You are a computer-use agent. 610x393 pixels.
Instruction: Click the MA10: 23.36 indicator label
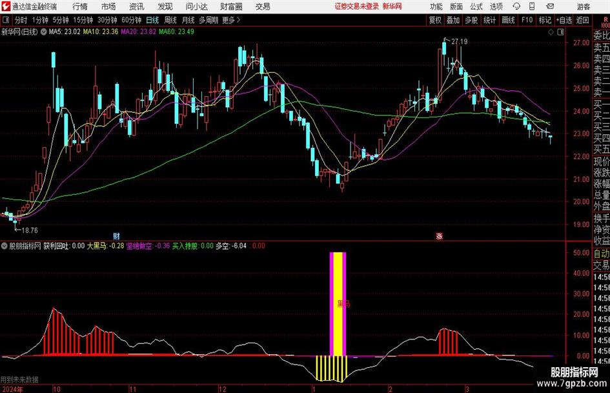[101, 32]
